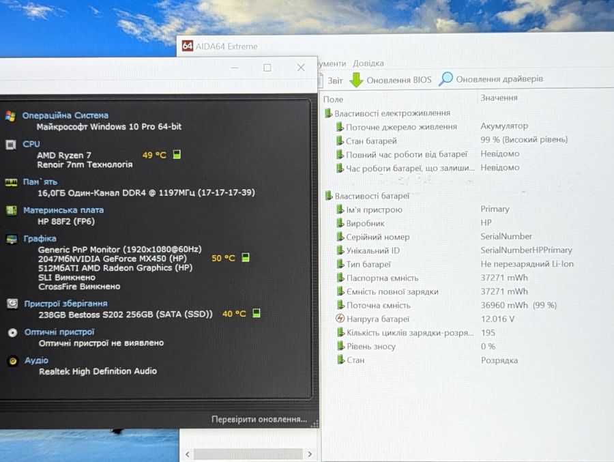This screenshot has height=462, width=614.
Task: Click the SerialNumberHPPrimary value
Action: point(526,250)
